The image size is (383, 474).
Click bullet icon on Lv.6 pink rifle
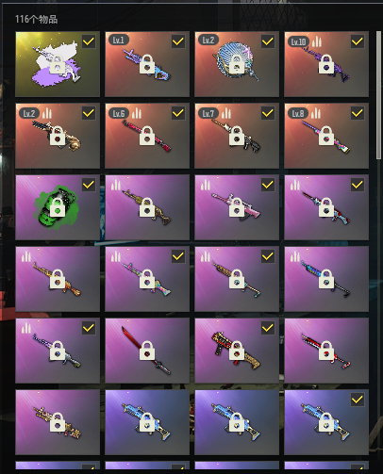coord(136,113)
